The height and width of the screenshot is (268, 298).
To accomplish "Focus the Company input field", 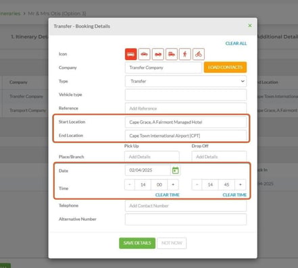I will (x=164, y=68).
